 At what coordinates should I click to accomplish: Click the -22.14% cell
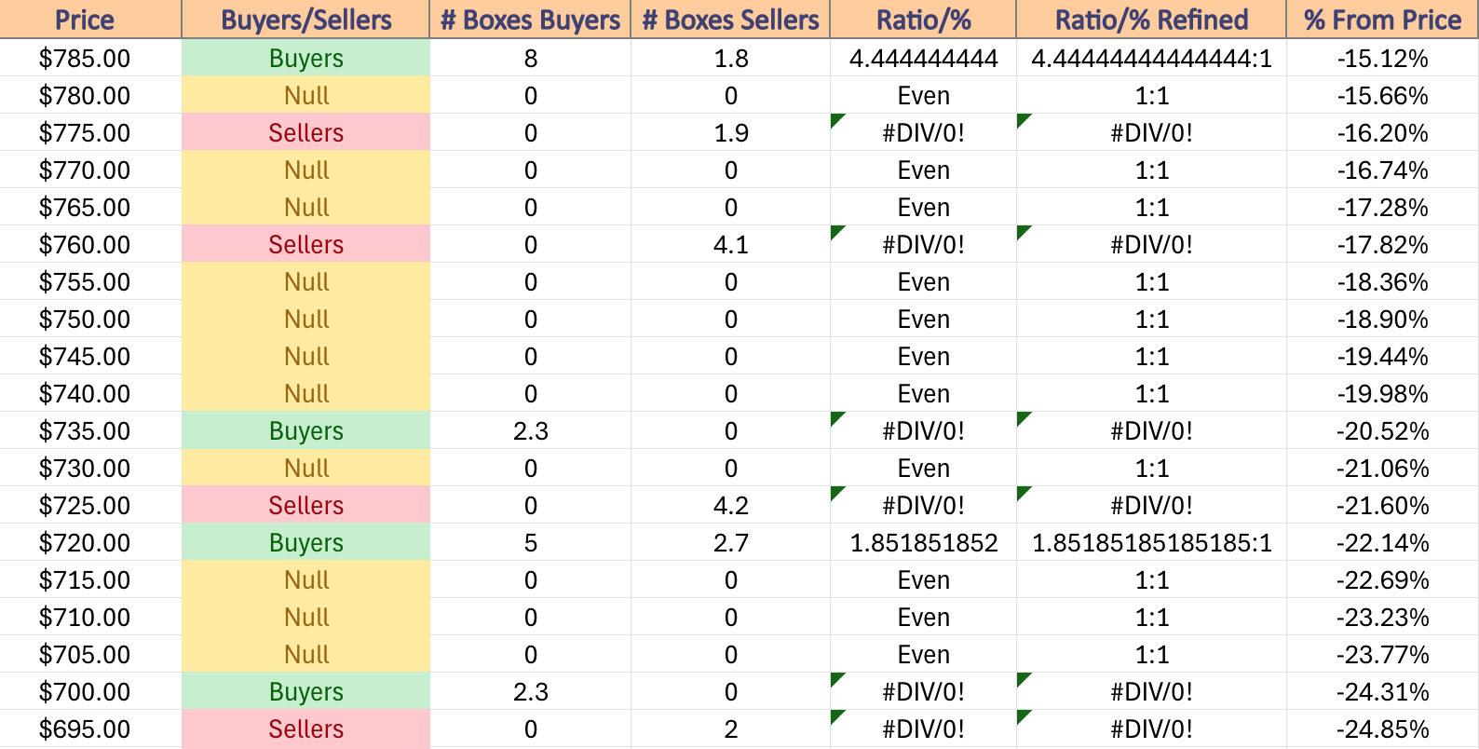click(x=1382, y=542)
